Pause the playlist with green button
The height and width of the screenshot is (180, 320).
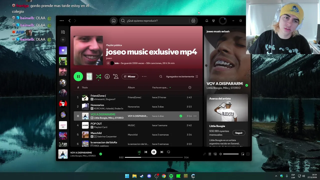coord(78,76)
